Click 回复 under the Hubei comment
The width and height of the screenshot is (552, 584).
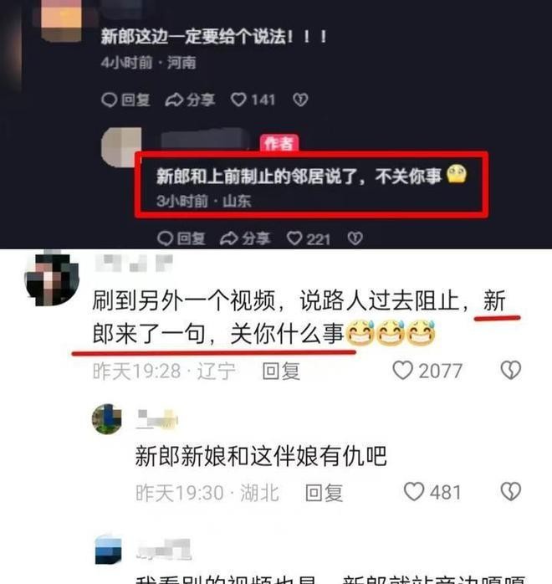[x=324, y=493]
